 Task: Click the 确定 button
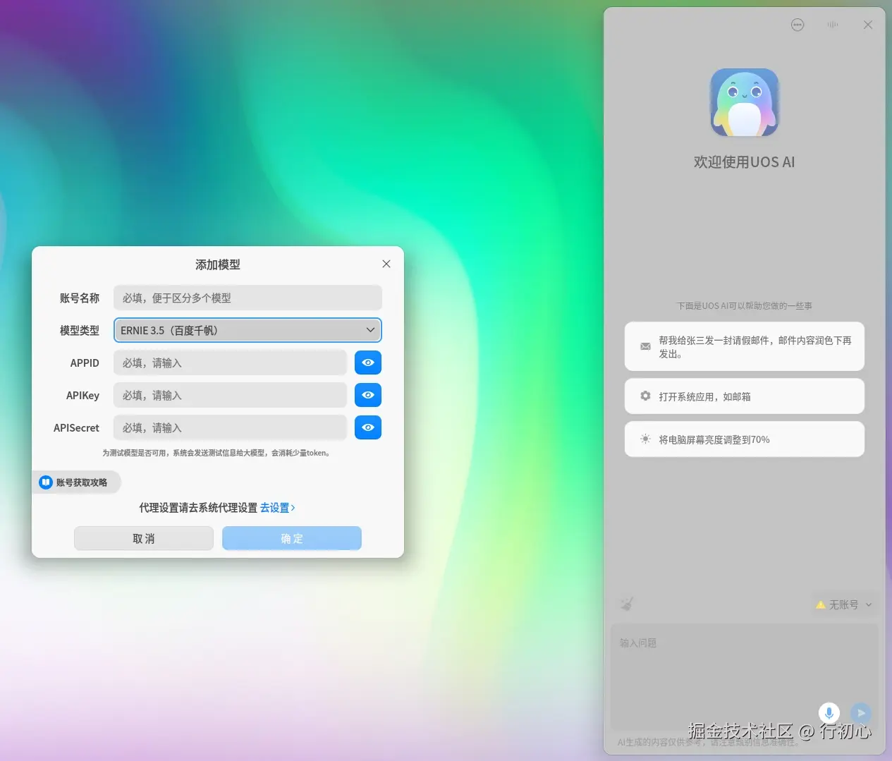point(292,538)
